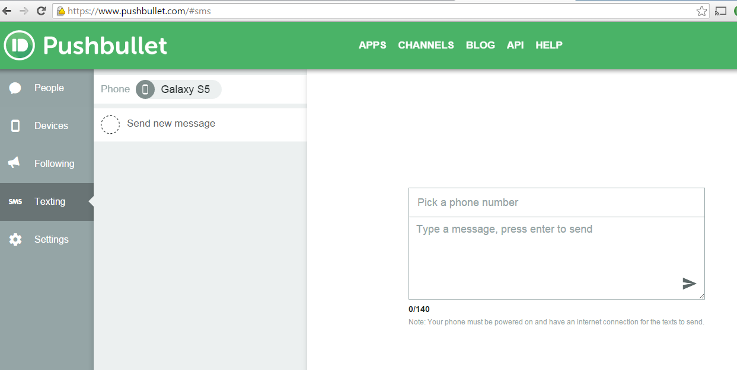Click the Following megaphone icon

(x=15, y=163)
